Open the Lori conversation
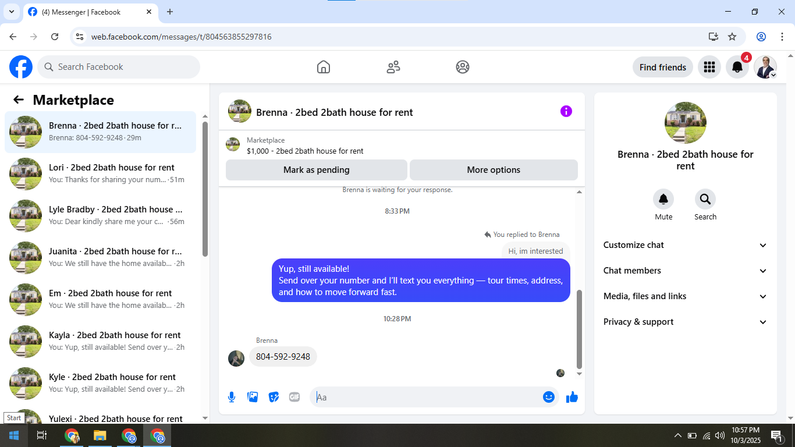The width and height of the screenshot is (795, 447). pyautogui.click(x=101, y=174)
